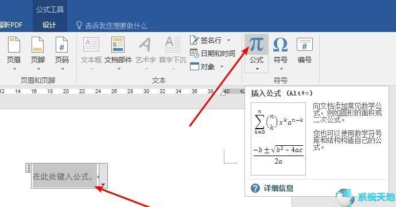
Task: Expand the 公式 dropdown arrow
Action: click(x=257, y=69)
